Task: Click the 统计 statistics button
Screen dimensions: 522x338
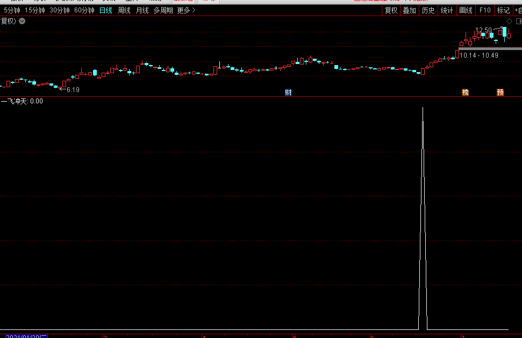Action: coord(446,10)
